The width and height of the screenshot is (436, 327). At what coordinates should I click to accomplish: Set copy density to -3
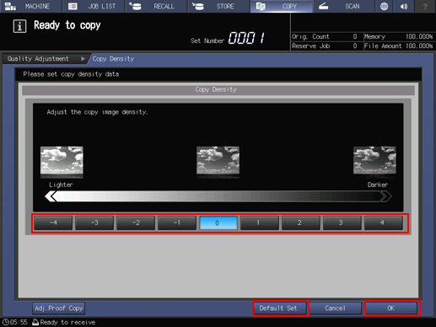tap(94, 222)
